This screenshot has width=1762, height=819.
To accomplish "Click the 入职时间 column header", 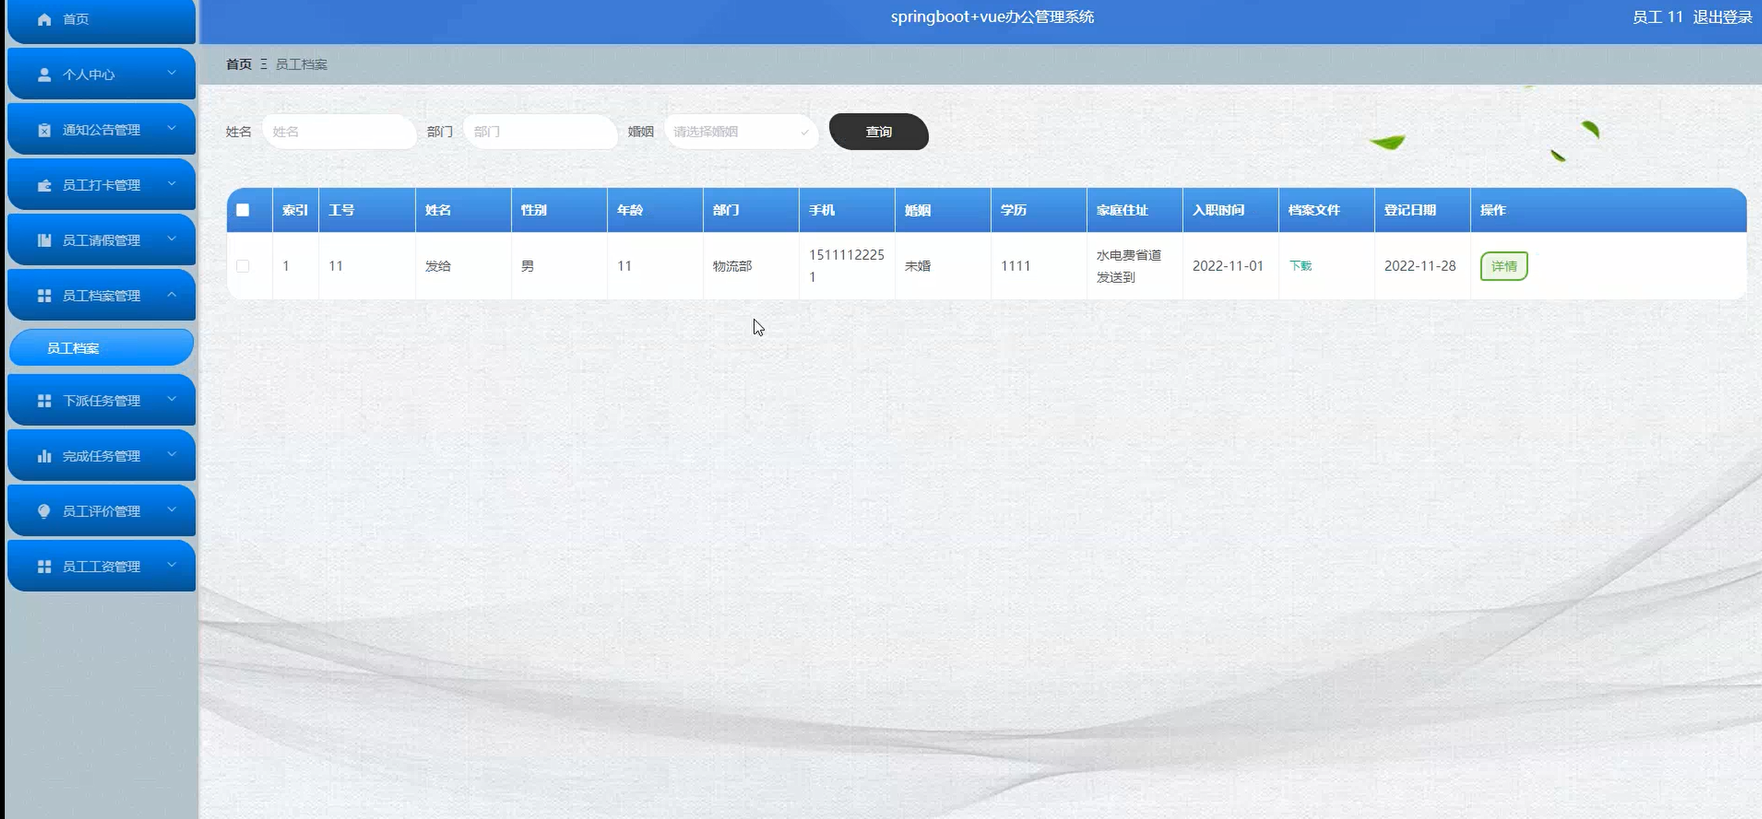I will pyautogui.click(x=1230, y=210).
